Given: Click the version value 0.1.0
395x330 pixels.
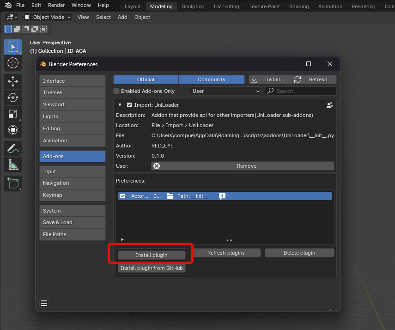Looking at the screenshot, I should [158, 156].
